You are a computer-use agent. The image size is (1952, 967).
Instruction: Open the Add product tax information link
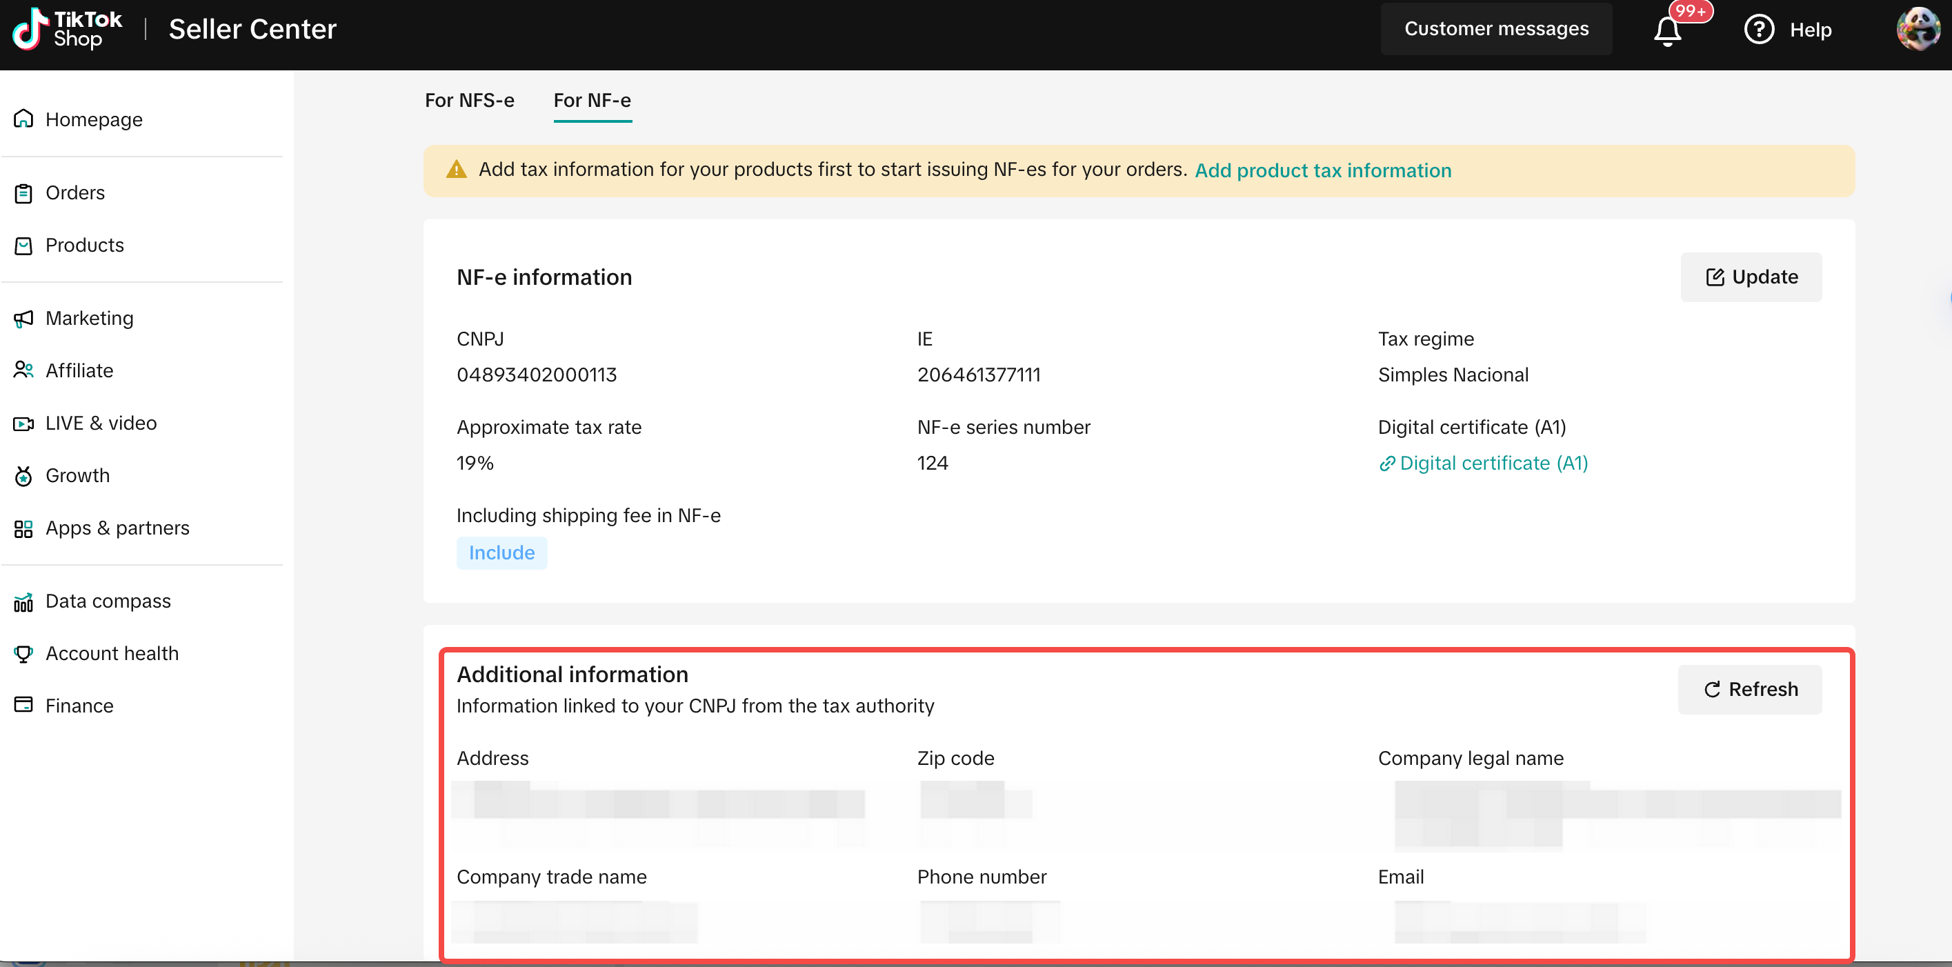point(1322,170)
